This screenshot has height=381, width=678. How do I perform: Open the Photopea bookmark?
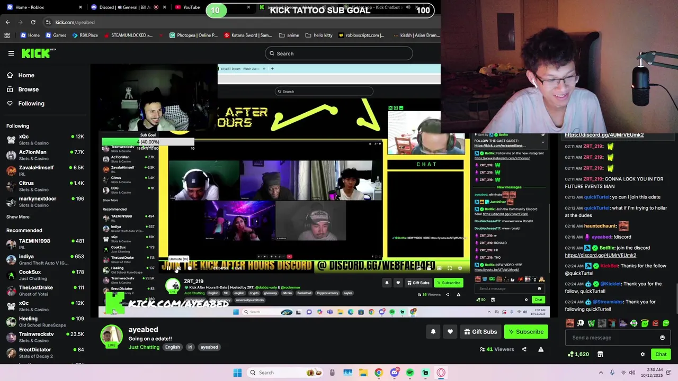pyautogui.click(x=193, y=35)
